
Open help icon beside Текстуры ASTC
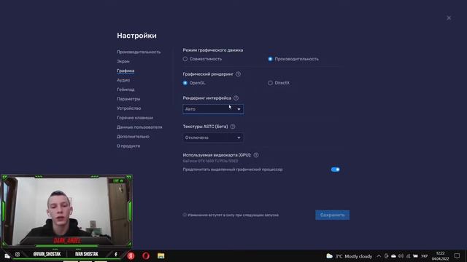233,126
